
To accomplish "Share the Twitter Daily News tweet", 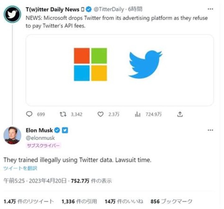I will tap(180, 114).
